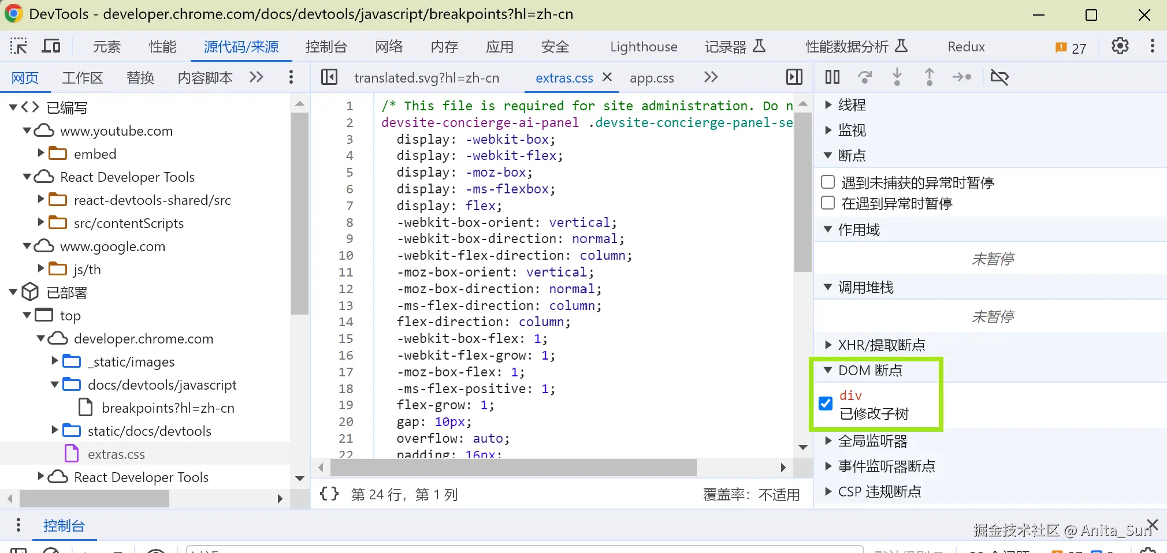Select the 替换 overrides navigator tab
The width and height of the screenshot is (1167, 553).
[x=140, y=78]
